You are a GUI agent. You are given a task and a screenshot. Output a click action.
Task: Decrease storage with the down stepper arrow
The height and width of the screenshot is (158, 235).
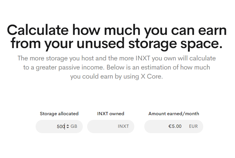(68, 128)
